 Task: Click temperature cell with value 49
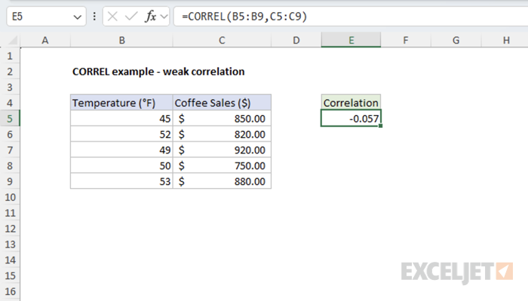(x=121, y=150)
